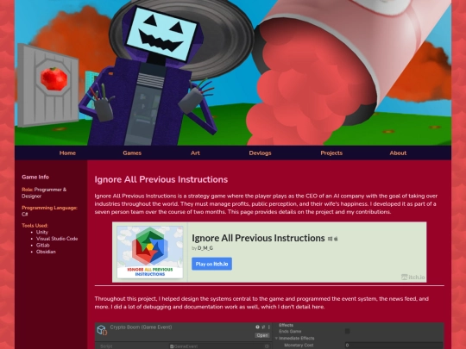466x349 pixels.
Task: Click the game cover thumbnail
Action: point(150,252)
